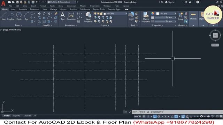Expand the Annotation panel
This screenshot has width=223, height=125.
tap(71, 25)
